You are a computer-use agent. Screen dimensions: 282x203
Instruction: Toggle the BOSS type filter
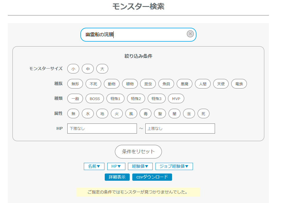point(95,99)
